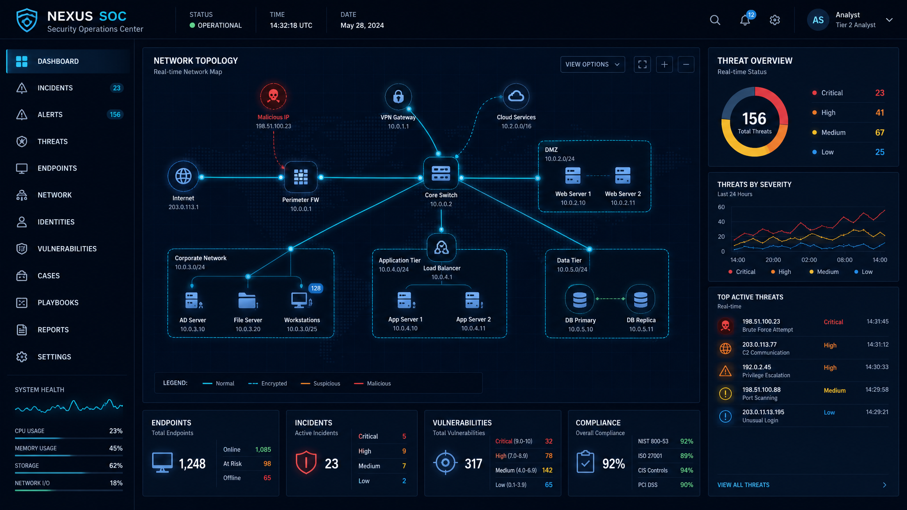
Task: Click the At Risk endpoints count 98
Action: (x=267, y=464)
